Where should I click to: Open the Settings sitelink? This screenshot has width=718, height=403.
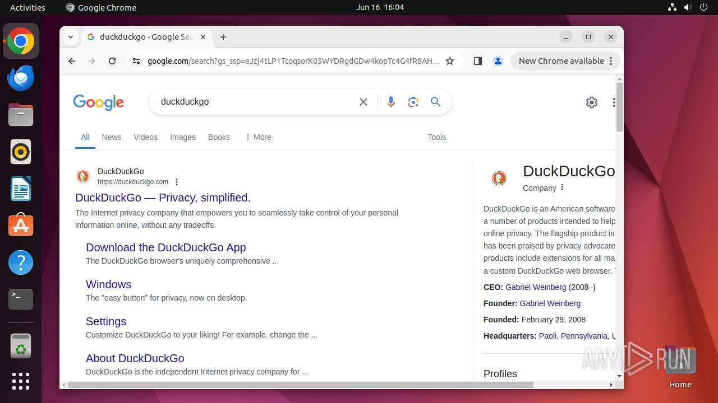[x=106, y=321]
